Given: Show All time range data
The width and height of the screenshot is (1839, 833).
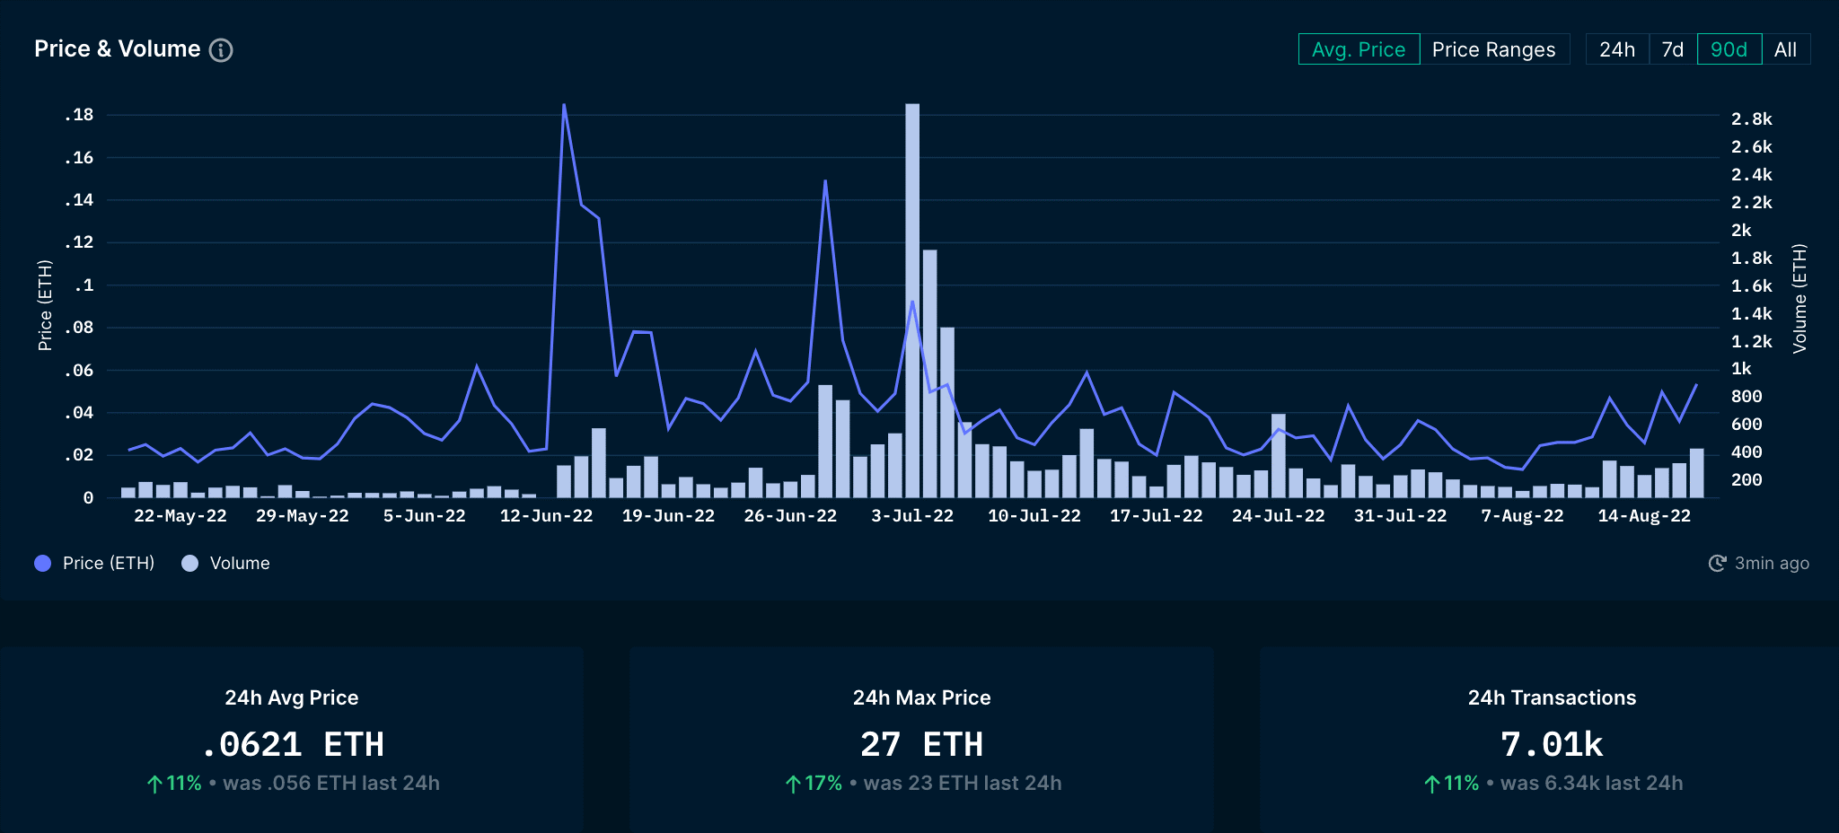Looking at the screenshot, I should (x=1785, y=49).
